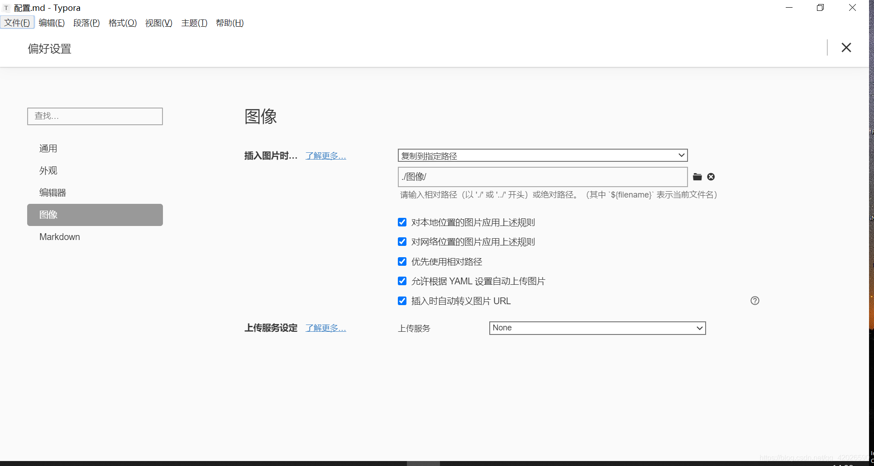Image resolution: width=874 pixels, height=466 pixels.
Task: Click the bottom horizontal scrollbar thumb
Action: [423, 463]
